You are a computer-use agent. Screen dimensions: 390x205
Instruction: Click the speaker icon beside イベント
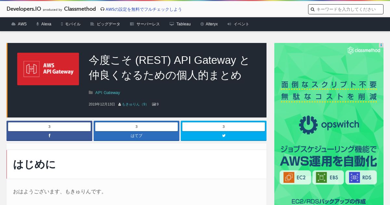click(229, 24)
